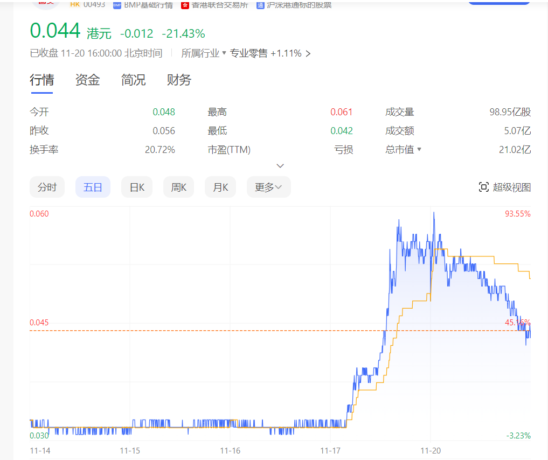Click the 香港联合交易所 flag icon
The height and width of the screenshot is (460, 548).
point(185,5)
